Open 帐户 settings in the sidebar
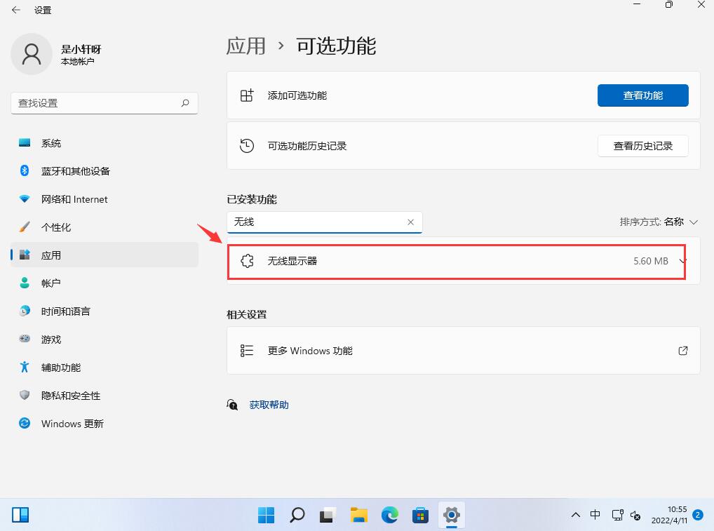The height and width of the screenshot is (531, 714). [x=51, y=283]
